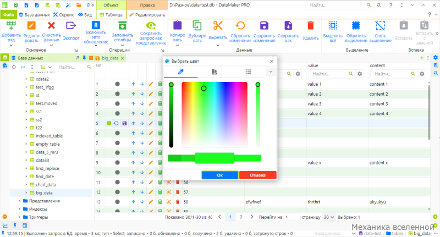Toggle the grey selection dot in row 13

(x=117, y=202)
